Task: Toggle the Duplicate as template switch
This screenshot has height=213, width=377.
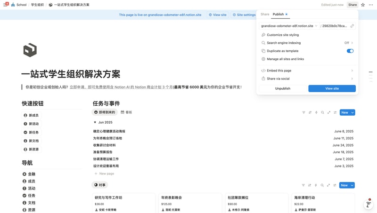Action: 350,51
